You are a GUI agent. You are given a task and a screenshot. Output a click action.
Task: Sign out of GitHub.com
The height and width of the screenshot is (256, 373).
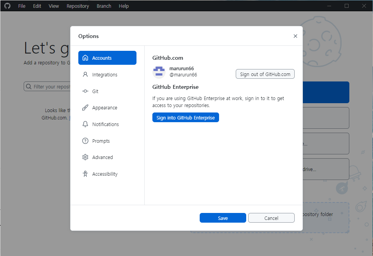coord(265,74)
